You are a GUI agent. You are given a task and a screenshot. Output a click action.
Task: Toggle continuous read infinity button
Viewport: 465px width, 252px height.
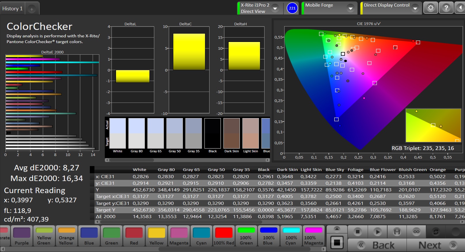tap(416, 232)
